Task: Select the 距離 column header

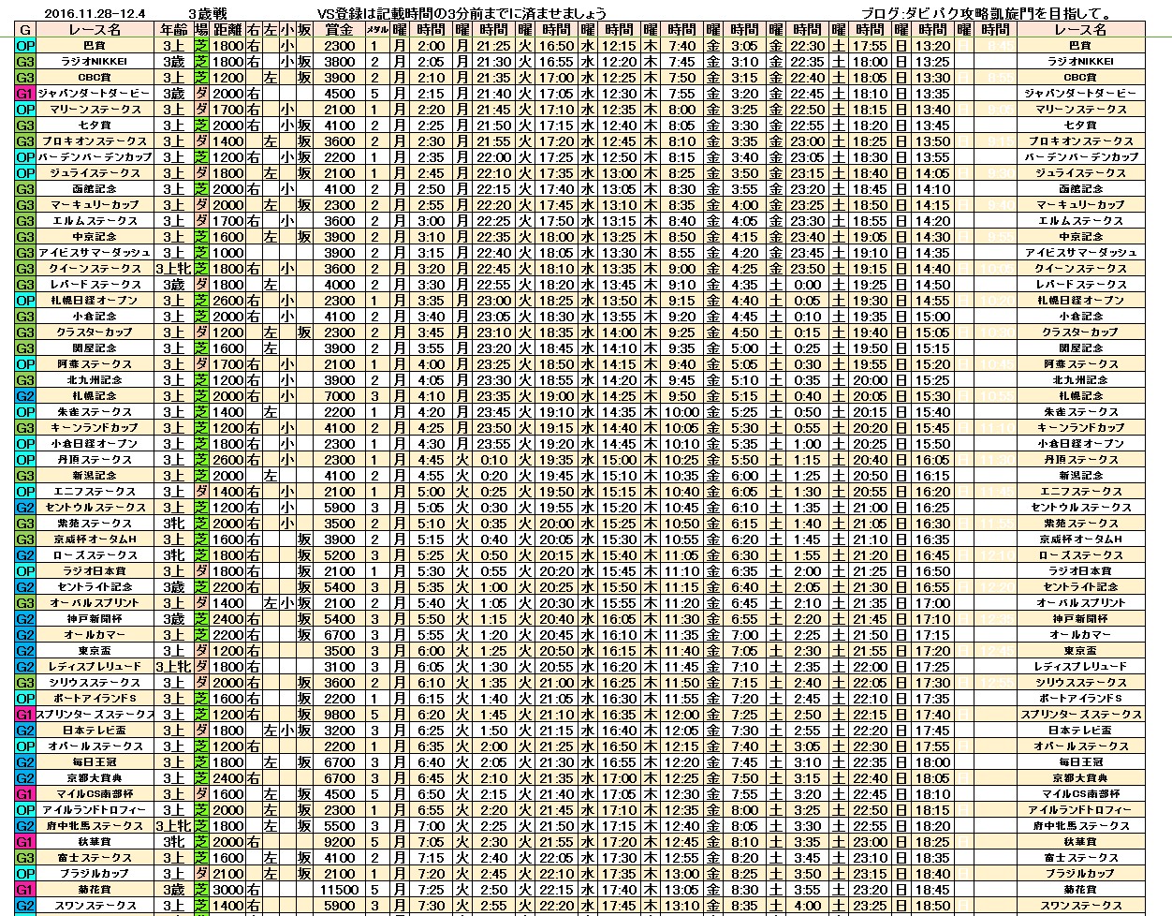Action: tap(227, 30)
